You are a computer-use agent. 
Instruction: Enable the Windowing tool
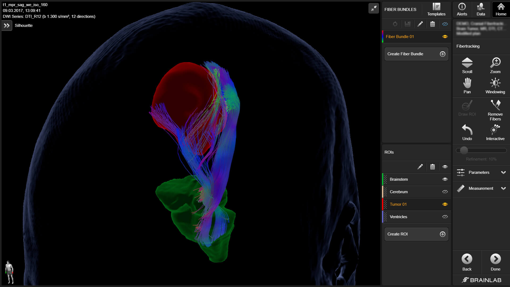[x=495, y=85]
